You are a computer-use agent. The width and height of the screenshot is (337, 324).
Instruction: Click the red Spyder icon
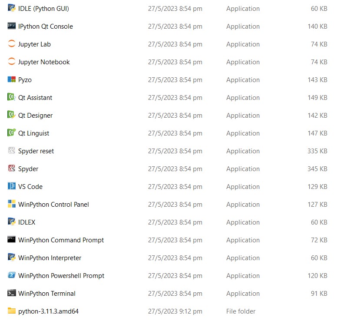click(12, 169)
